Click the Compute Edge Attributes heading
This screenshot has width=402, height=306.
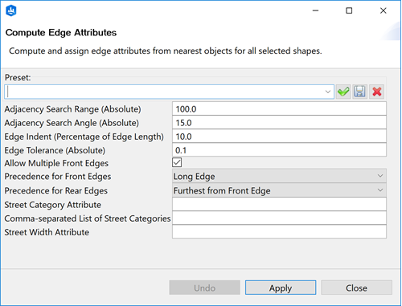(x=61, y=33)
